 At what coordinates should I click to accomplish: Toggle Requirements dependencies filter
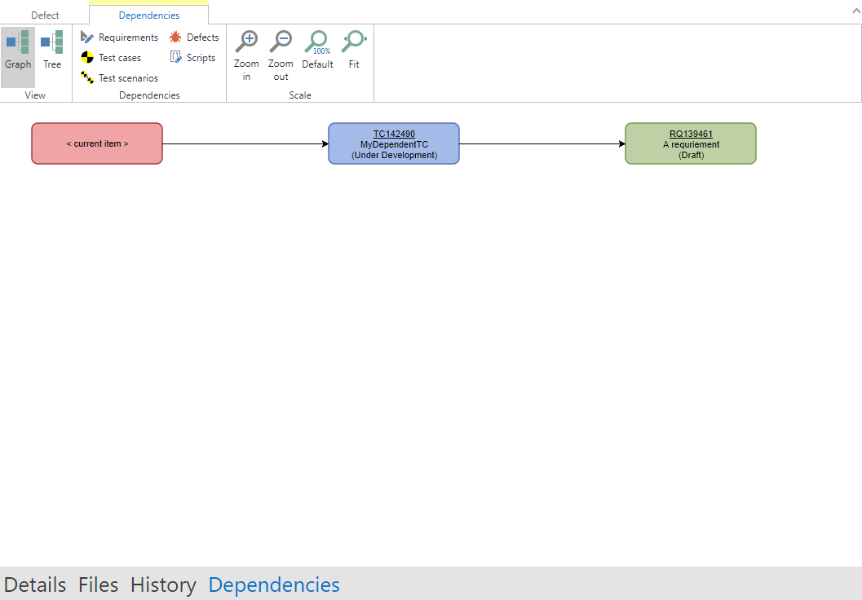coord(120,37)
